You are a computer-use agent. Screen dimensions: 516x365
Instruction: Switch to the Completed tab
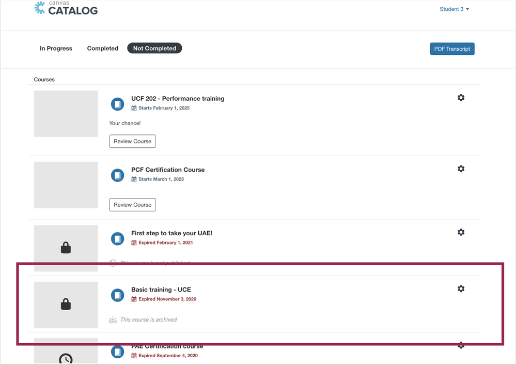[x=102, y=48]
